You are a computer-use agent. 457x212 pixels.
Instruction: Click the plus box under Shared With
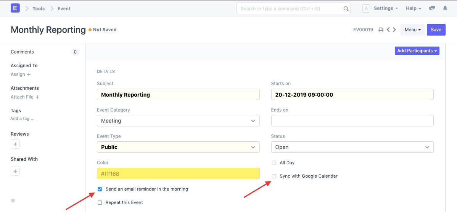coord(15,171)
